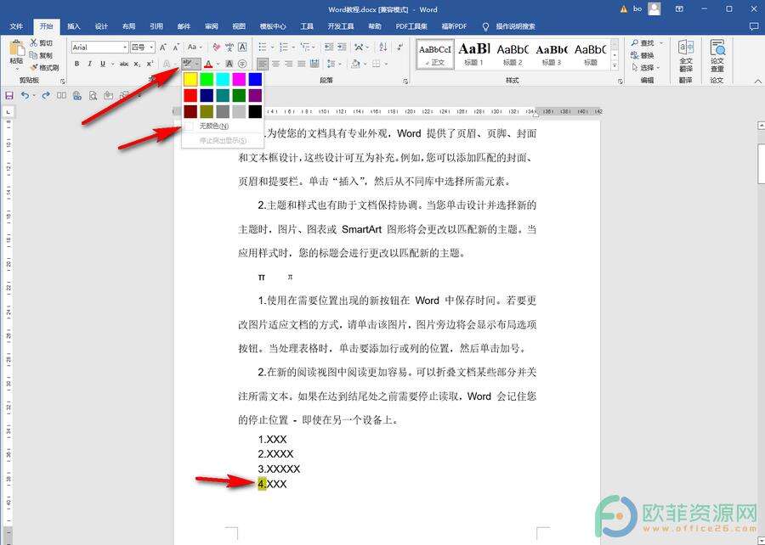Click the character shading 'A' icon
765x545 pixels.
(229, 64)
